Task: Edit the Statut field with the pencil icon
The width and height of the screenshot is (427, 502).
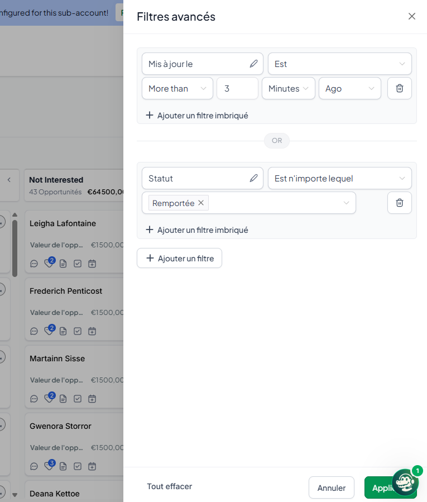Action: click(x=253, y=178)
